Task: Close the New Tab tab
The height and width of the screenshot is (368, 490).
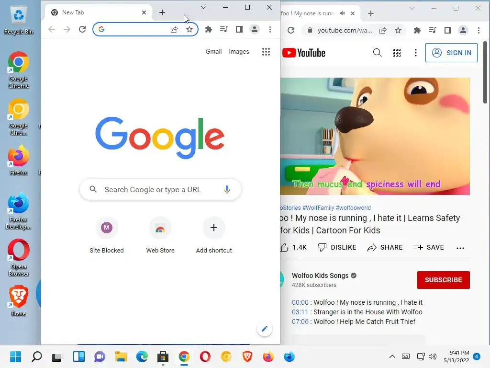Action: (144, 12)
